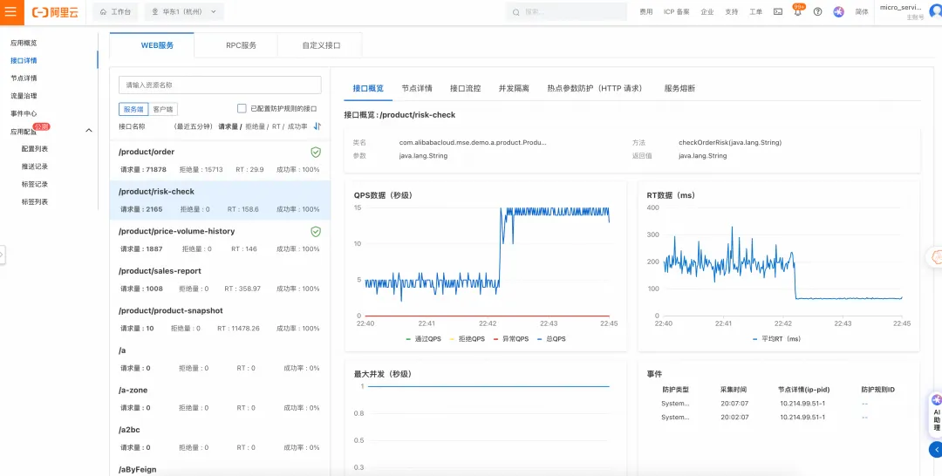Click the top header search box
Screen dimensions: 942x476
pos(566,12)
